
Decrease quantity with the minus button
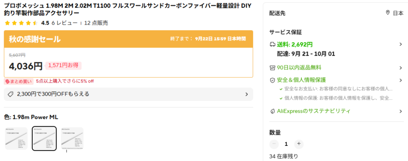[274, 144]
